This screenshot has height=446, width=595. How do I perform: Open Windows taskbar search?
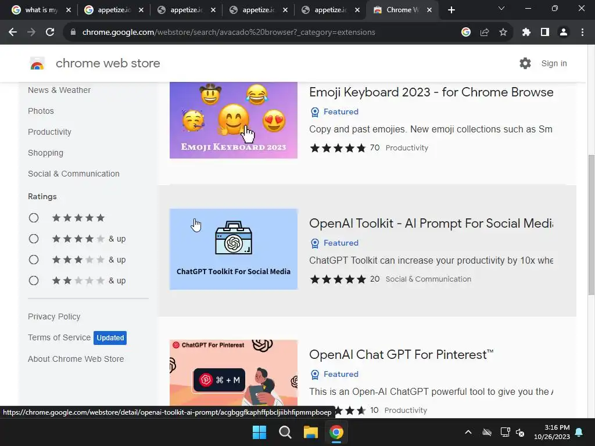(x=285, y=432)
